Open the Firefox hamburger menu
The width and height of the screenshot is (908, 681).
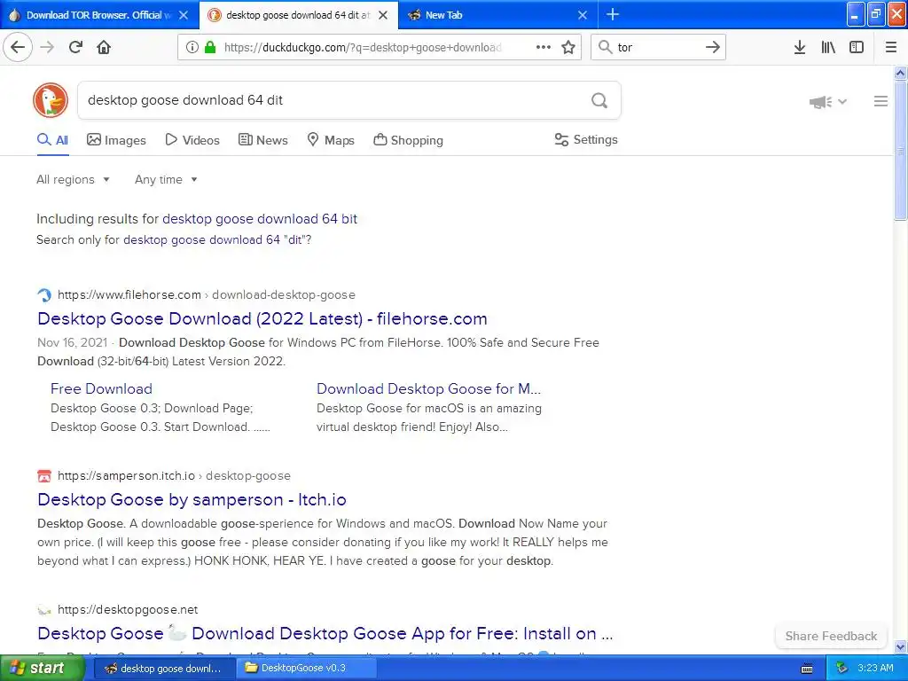click(x=890, y=47)
